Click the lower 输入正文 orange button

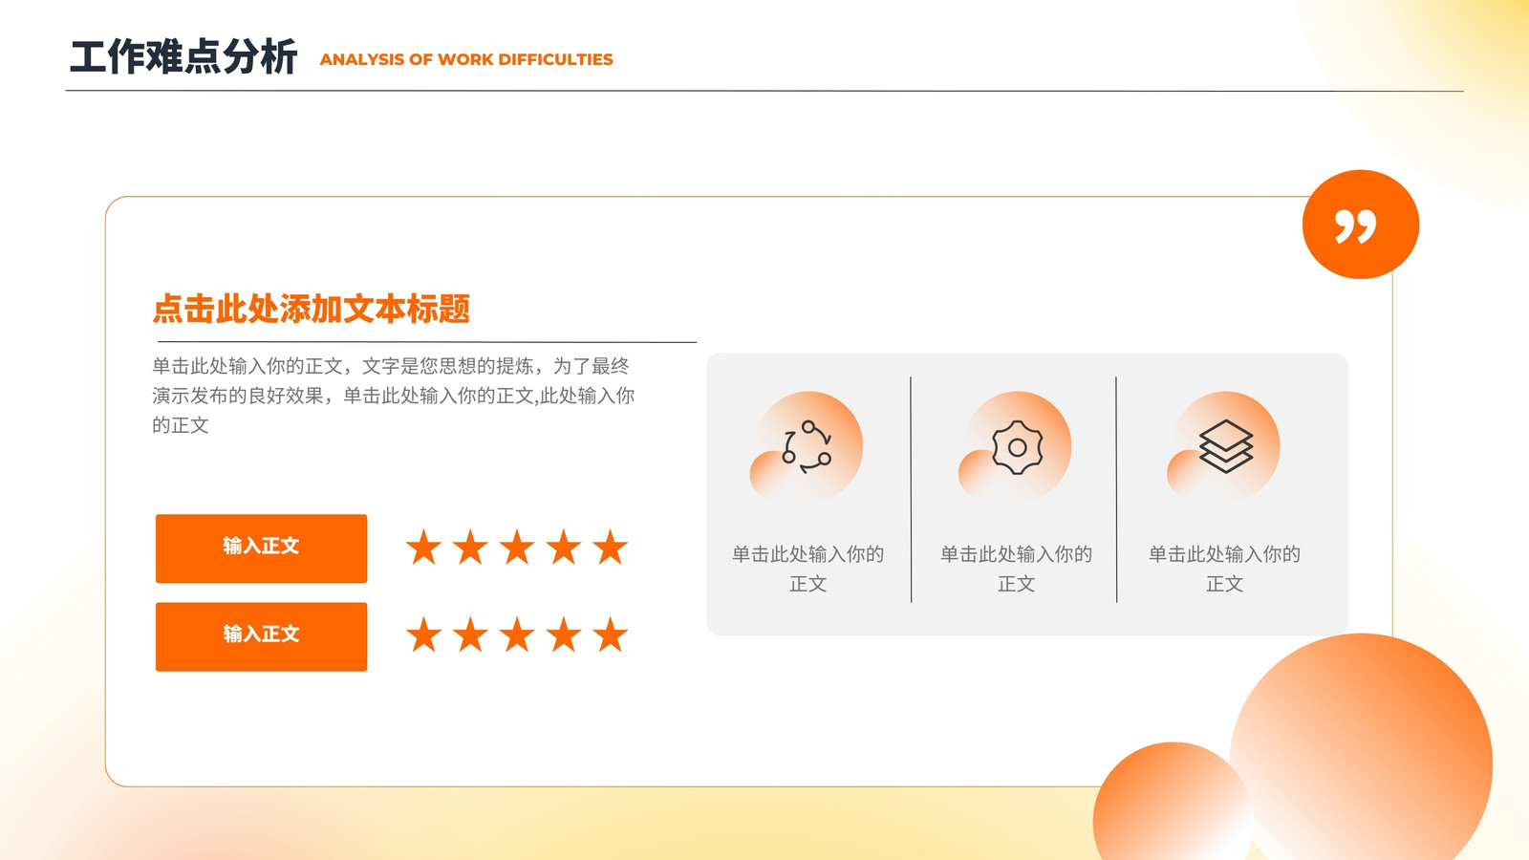(261, 636)
